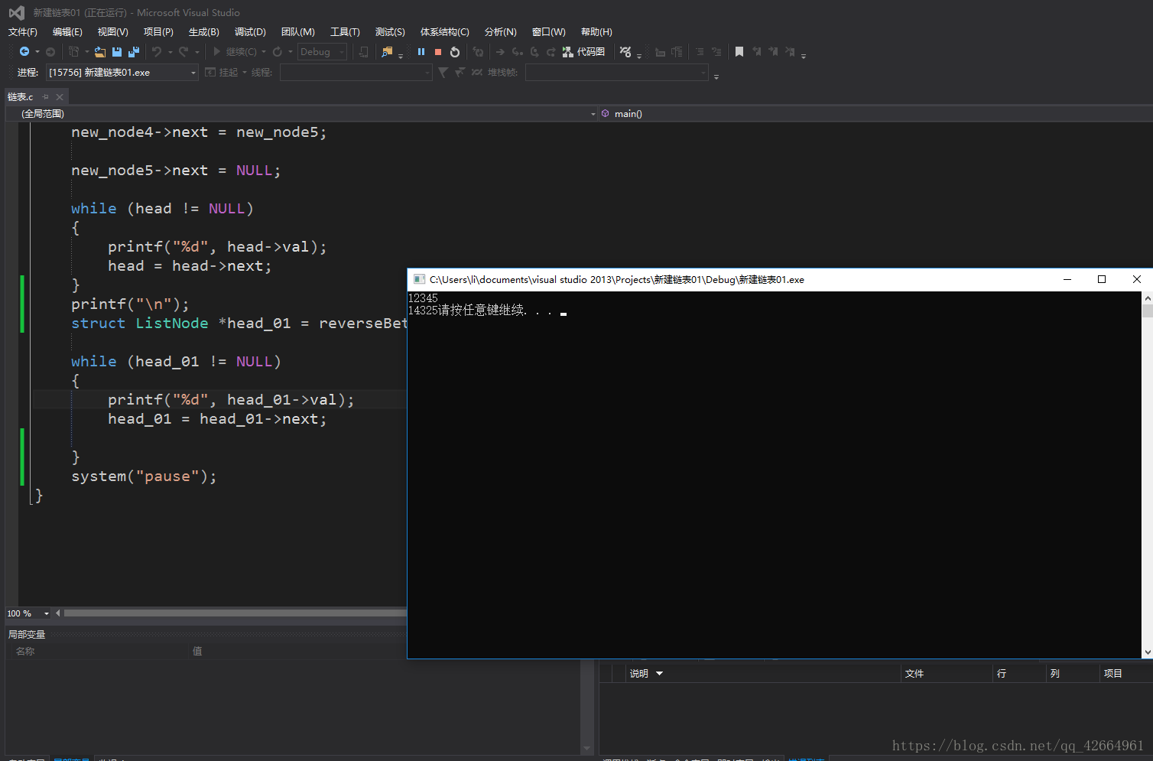Toggle the bookmark icon in toolbar
The width and height of the screenshot is (1153, 761).
(x=739, y=51)
